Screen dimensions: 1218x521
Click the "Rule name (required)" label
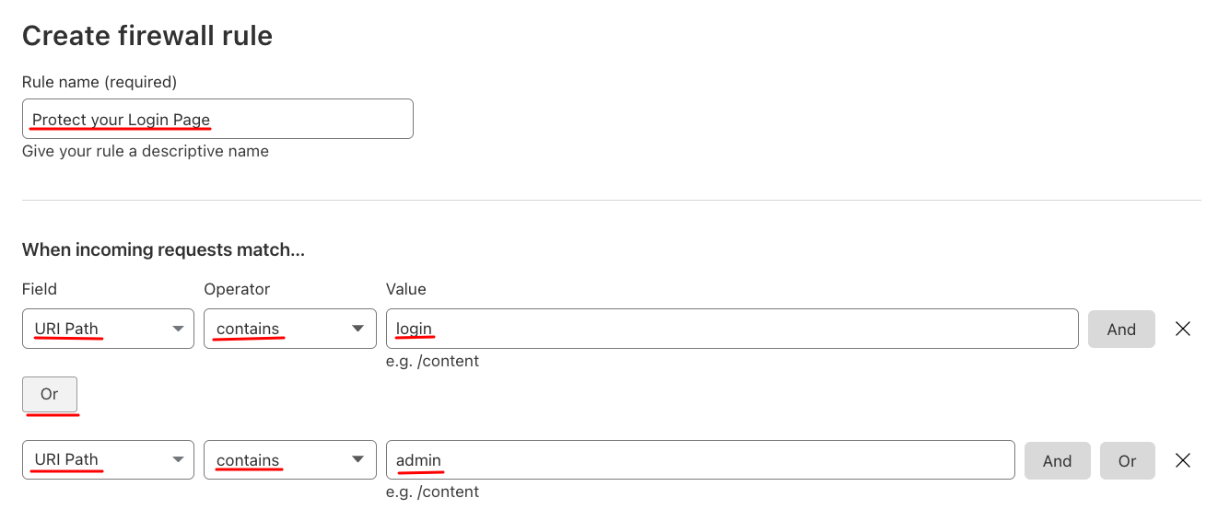pos(100,82)
